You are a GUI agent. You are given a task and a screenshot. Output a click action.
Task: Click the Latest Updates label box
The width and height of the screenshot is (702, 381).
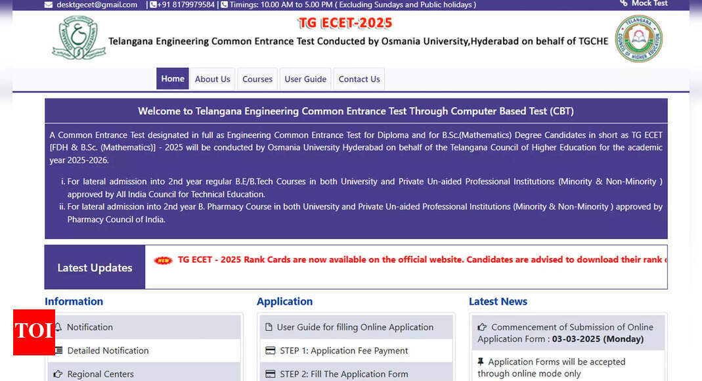click(x=95, y=267)
